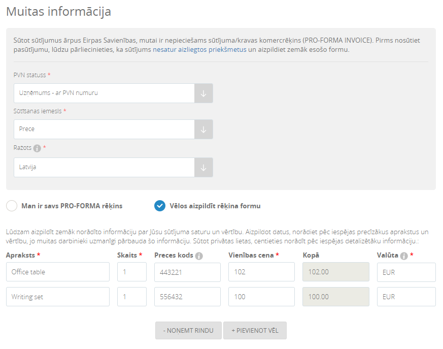Click the info icon next to Valūta
The image size is (443, 349).
[404, 256]
